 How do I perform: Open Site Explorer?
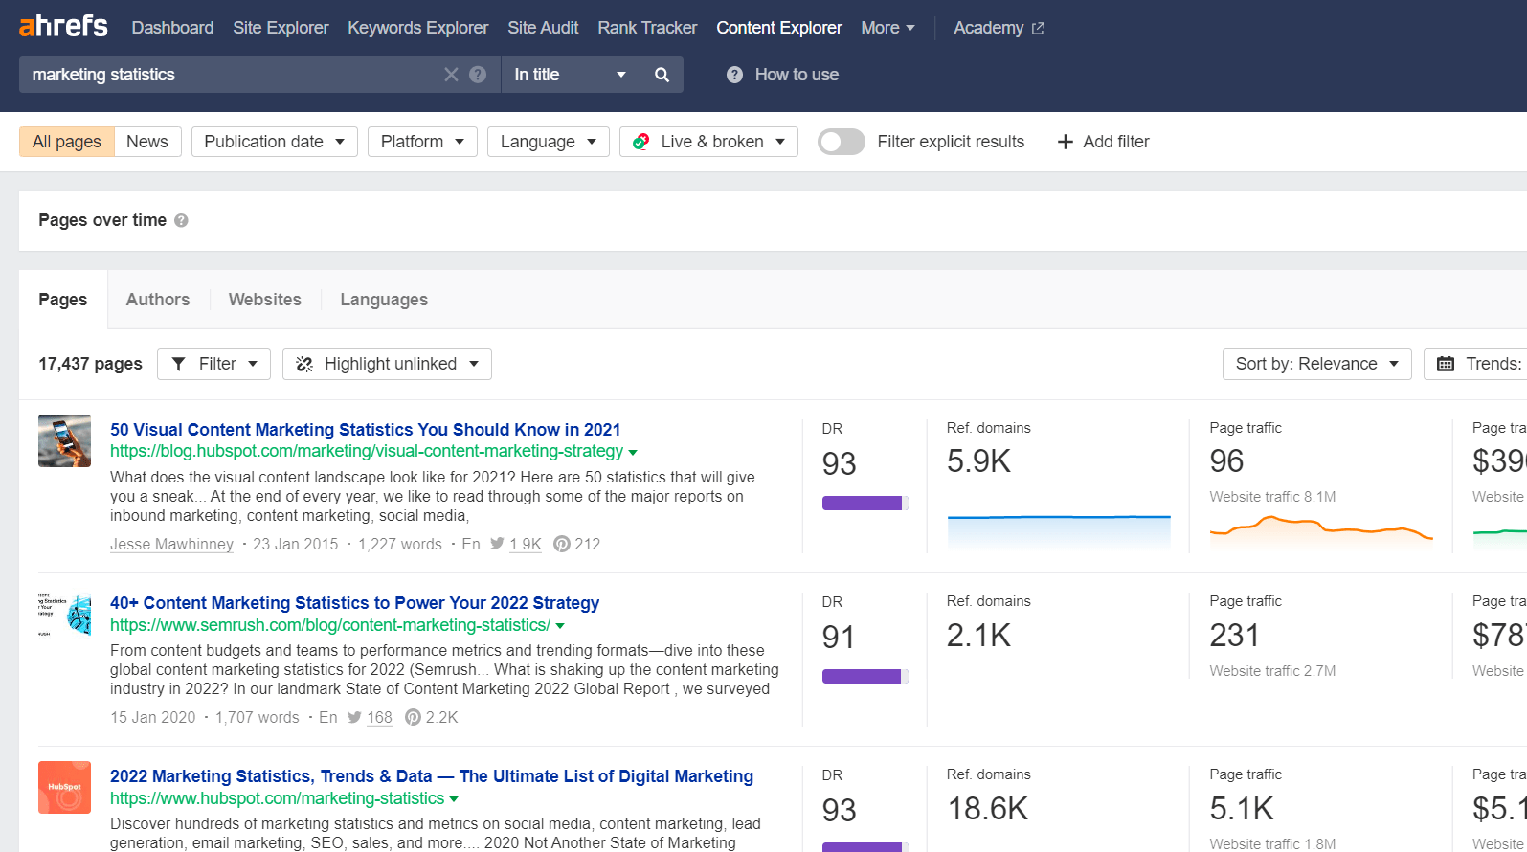(281, 28)
